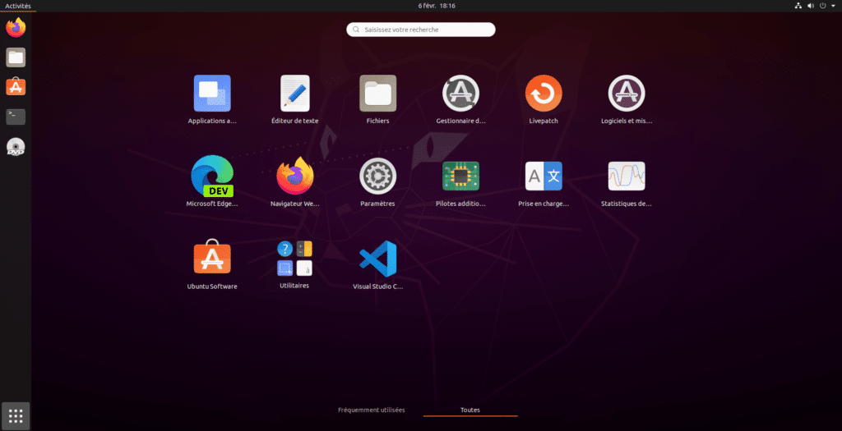Screen dimensions: 842x431
Task: Click the power icon in top bar
Action: 822,6
